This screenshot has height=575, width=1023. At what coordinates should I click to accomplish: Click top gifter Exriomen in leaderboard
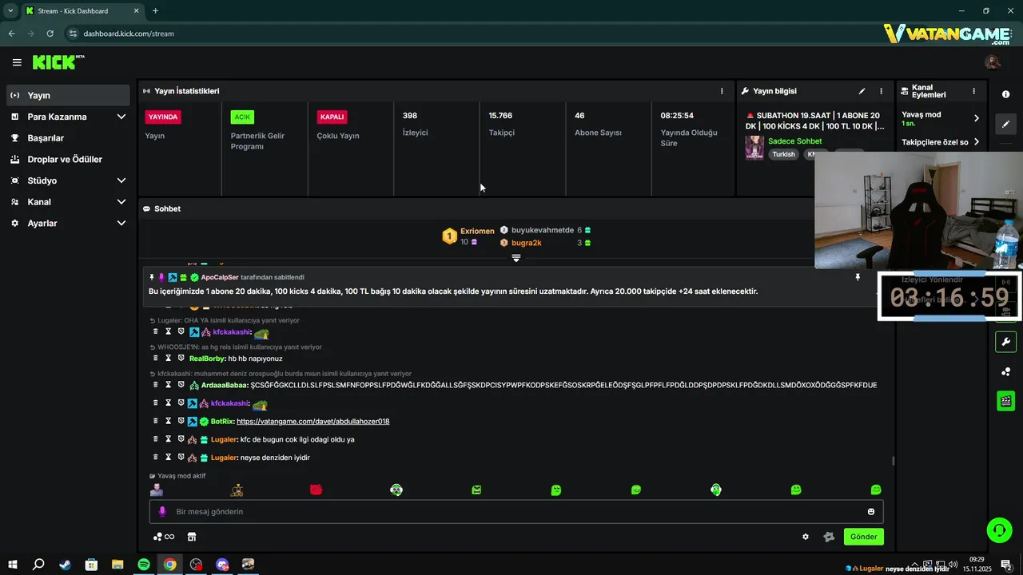tap(477, 231)
